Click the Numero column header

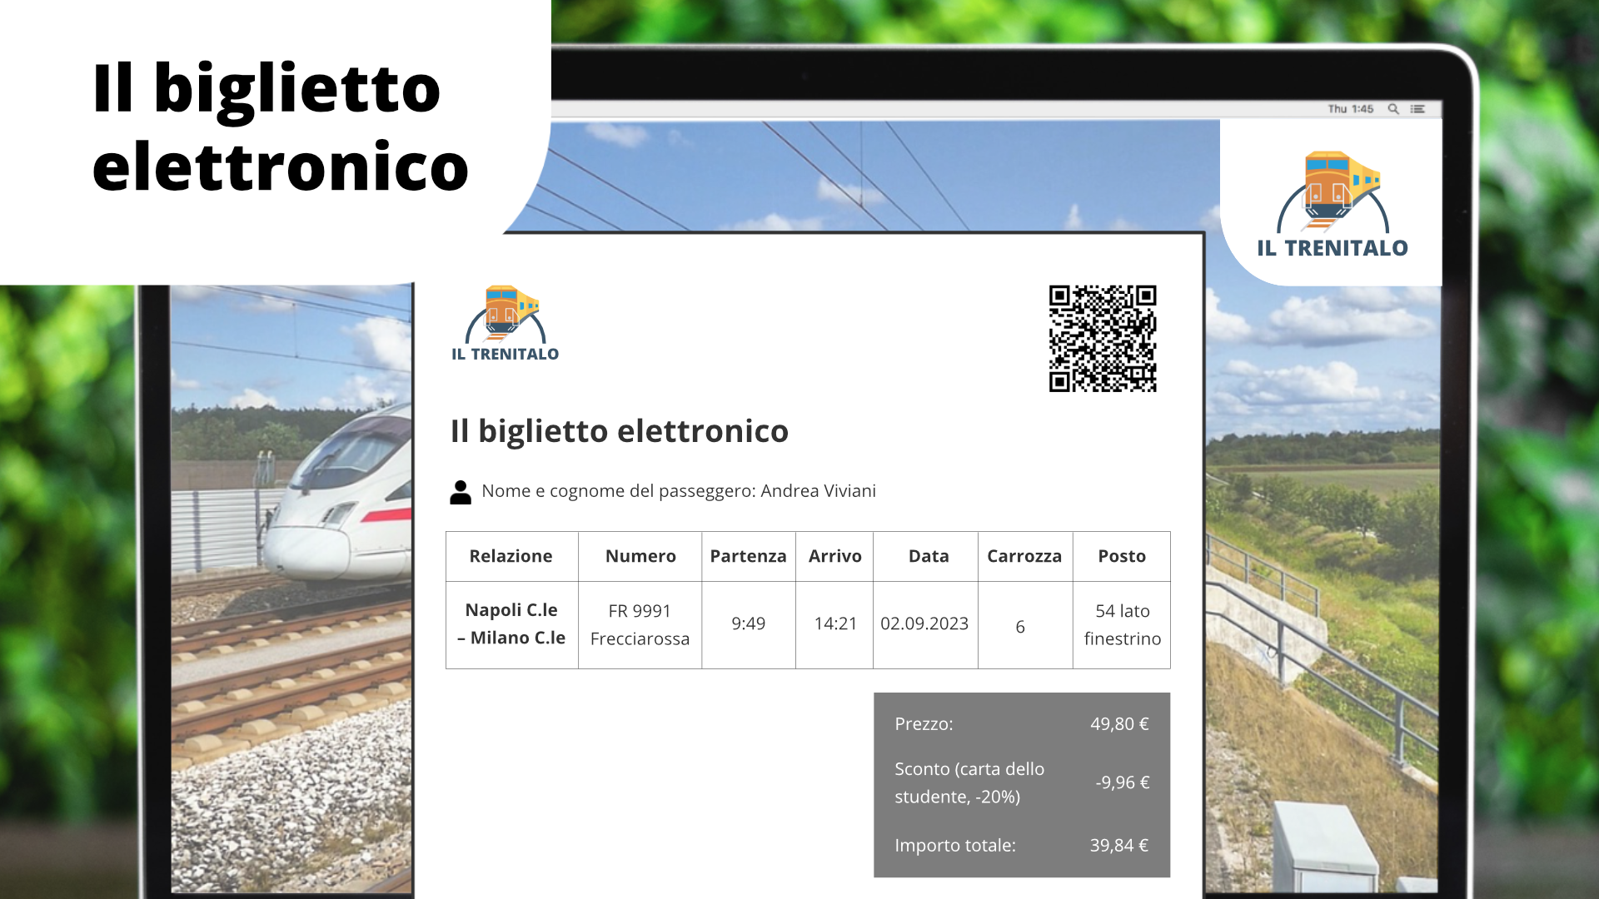tap(640, 556)
